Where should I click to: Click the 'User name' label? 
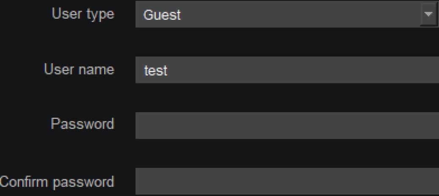(x=79, y=69)
